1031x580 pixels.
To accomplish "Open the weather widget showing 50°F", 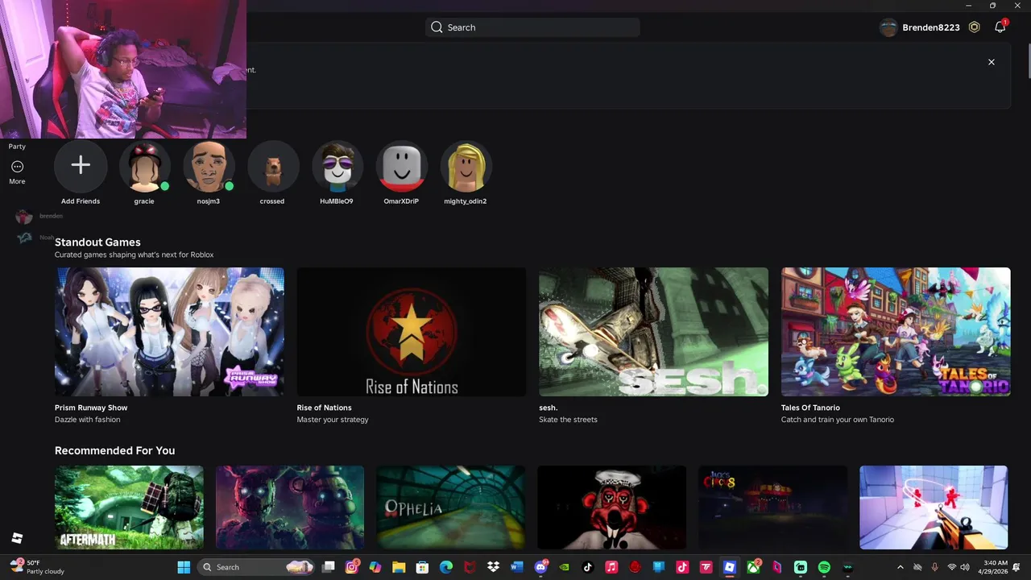I will tap(36, 567).
